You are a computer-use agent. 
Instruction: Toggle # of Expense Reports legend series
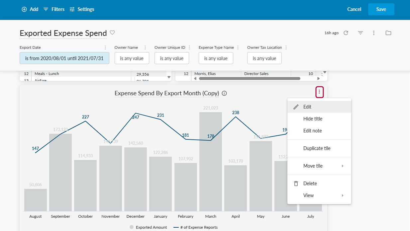pyautogui.click(x=195, y=227)
